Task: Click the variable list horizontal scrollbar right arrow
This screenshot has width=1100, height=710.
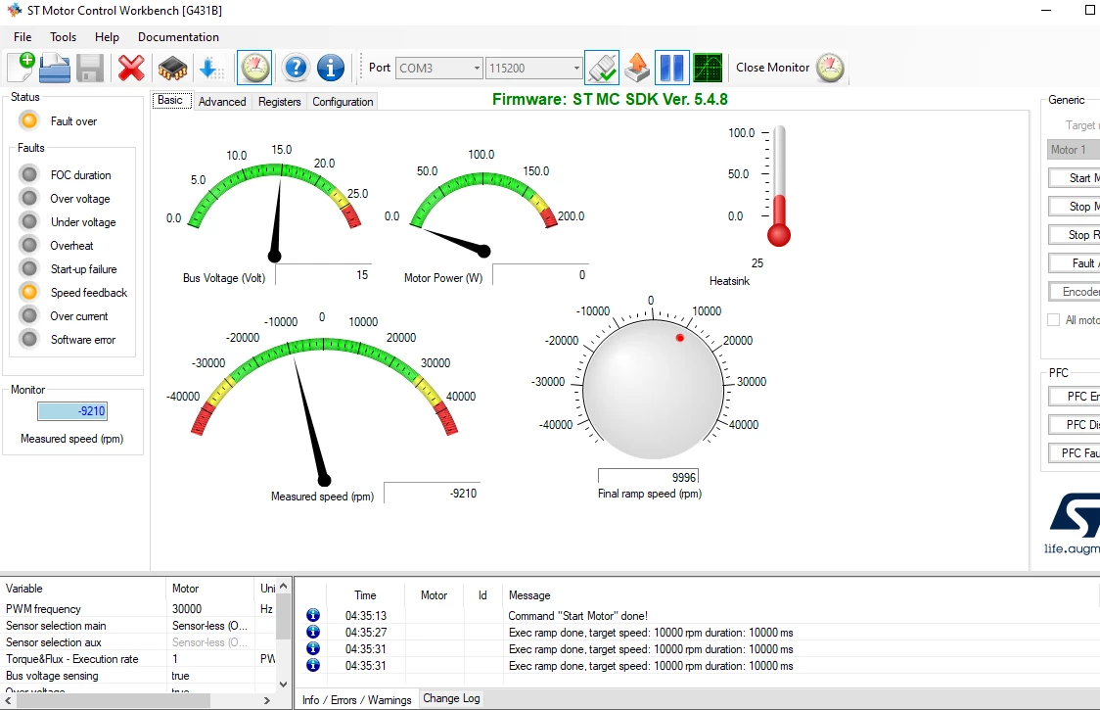Action: [266, 700]
